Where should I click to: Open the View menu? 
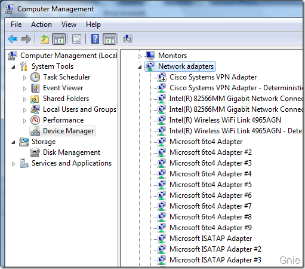(x=69, y=25)
